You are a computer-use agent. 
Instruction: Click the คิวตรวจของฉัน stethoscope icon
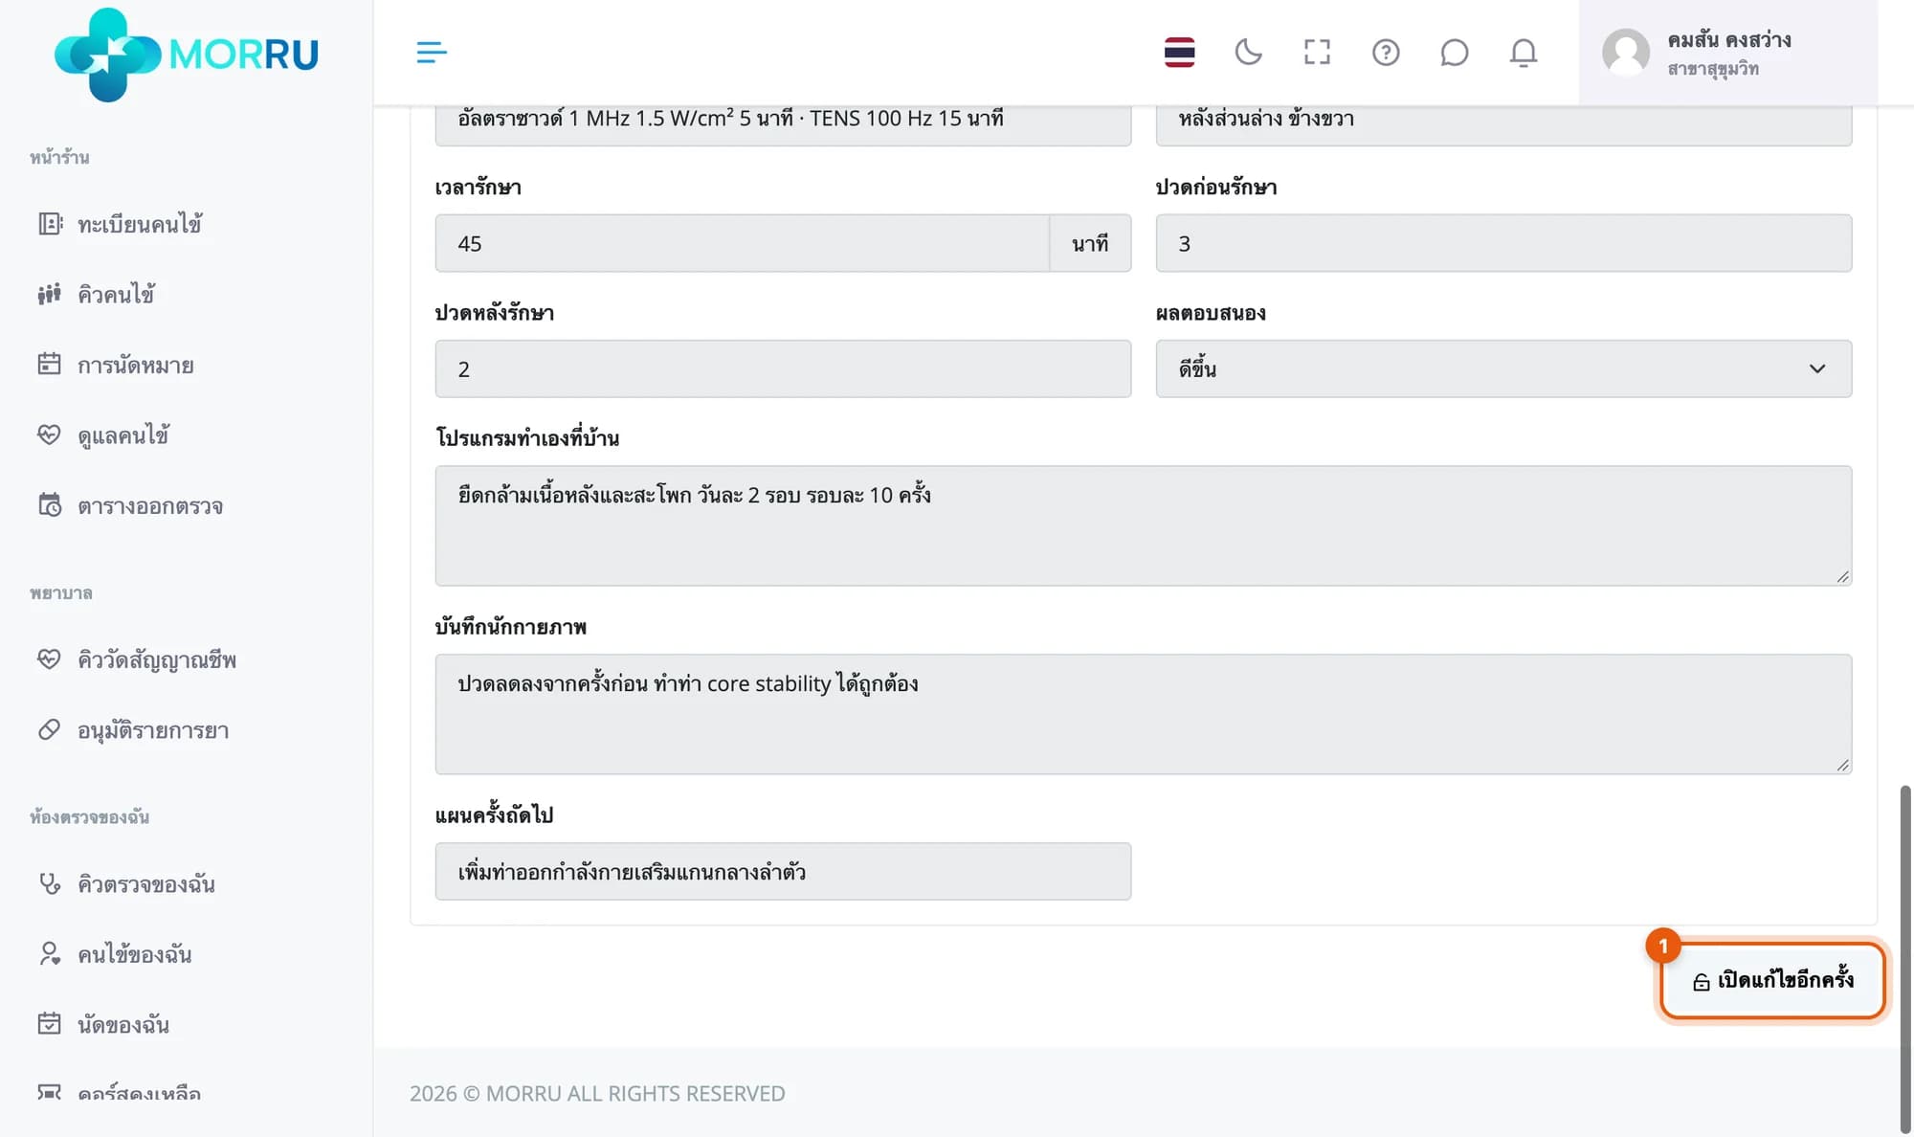[x=49, y=882]
